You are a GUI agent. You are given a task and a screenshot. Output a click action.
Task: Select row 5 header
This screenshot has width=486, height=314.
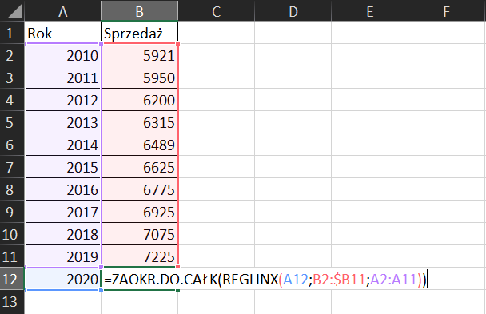[12, 122]
